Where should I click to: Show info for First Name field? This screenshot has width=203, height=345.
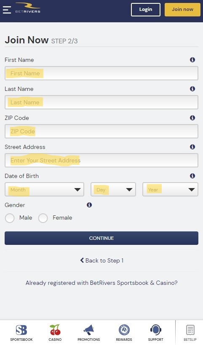[192, 60]
